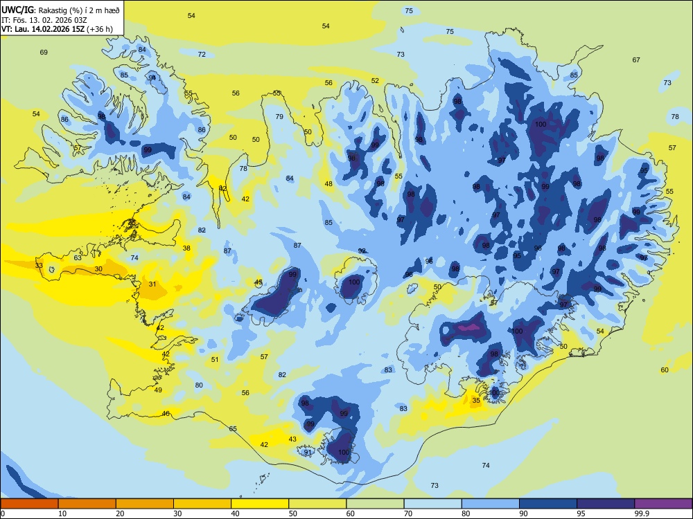This screenshot has height=519, width=693.
Task: Click the value 72 over the sea
Action: [202, 54]
